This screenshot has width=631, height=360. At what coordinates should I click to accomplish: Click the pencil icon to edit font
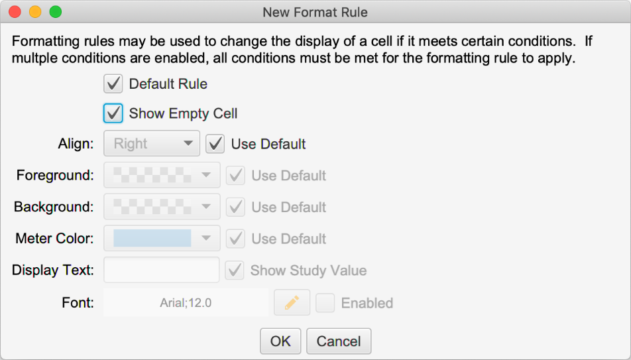292,303
